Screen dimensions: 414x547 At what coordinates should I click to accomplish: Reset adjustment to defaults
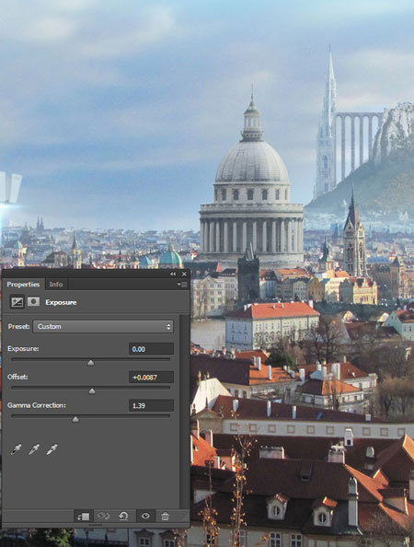coord(123,516)
